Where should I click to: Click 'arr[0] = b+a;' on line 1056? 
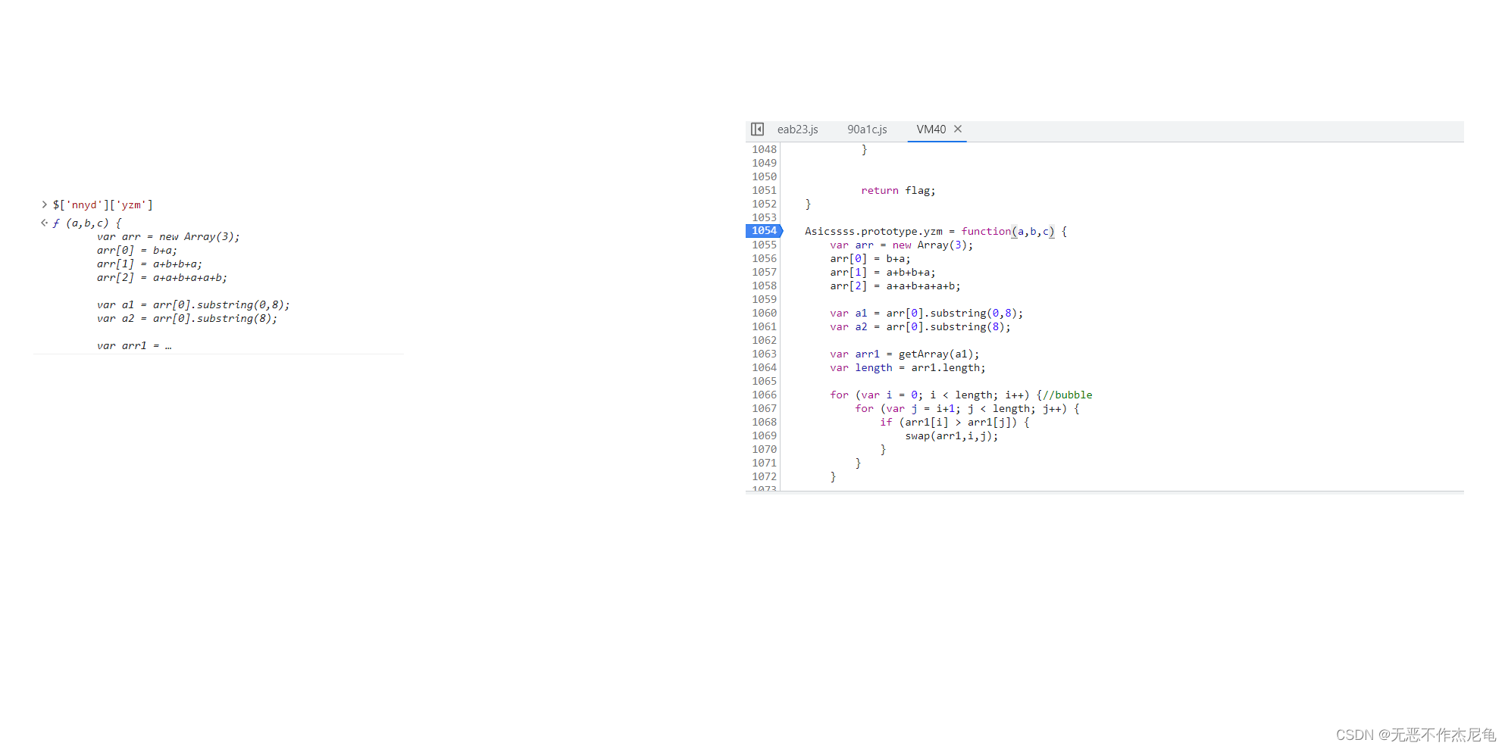coord(870,258)
